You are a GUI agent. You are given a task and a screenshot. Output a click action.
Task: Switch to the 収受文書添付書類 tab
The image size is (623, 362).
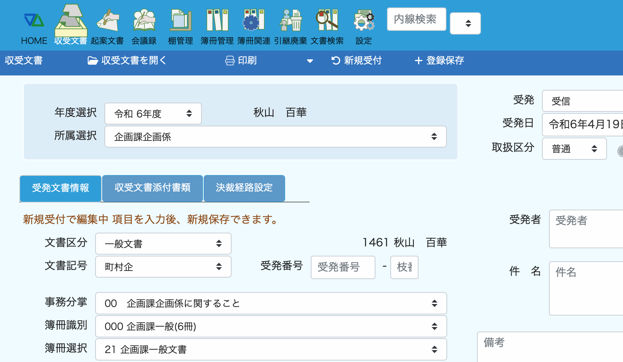pyautogui.click(x=152, y=188)
